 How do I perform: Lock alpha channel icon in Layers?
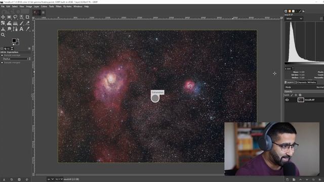tap(300, 95)
